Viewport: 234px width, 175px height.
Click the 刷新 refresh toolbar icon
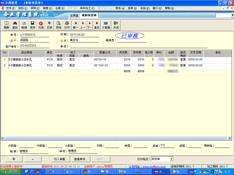6,25
